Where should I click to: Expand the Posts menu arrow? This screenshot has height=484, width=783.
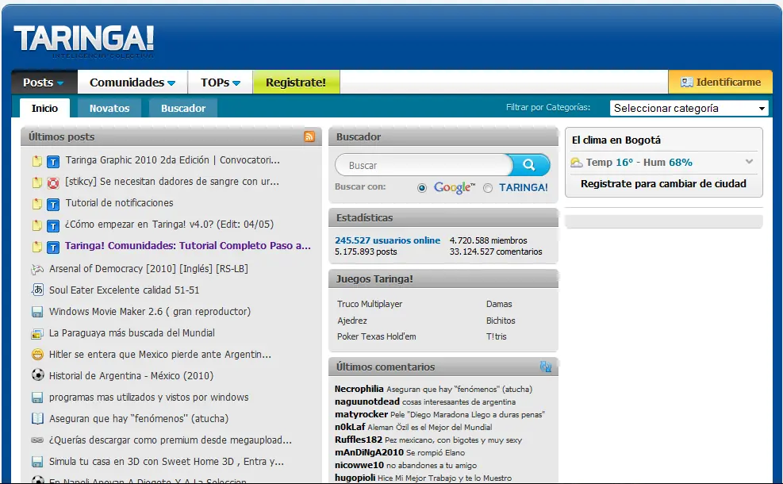pos(60,83)
